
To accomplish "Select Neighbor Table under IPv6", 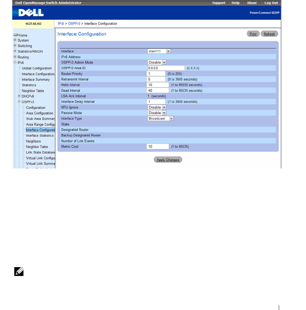I will [x=33, y=91].
